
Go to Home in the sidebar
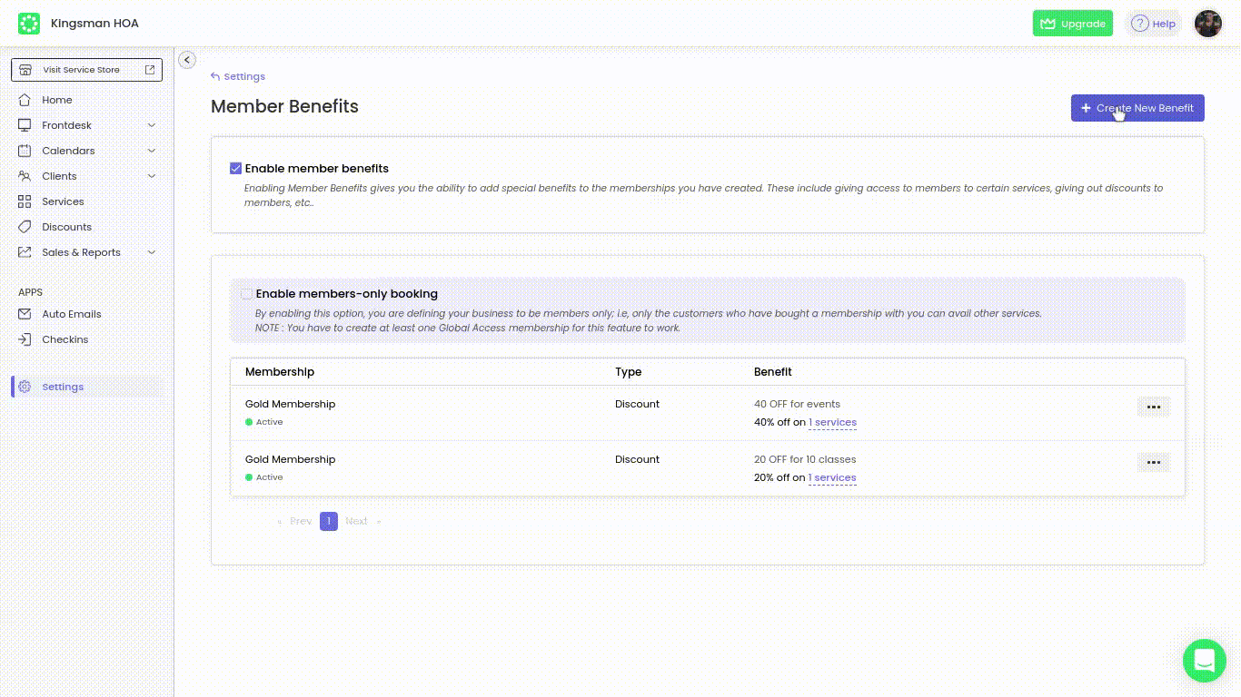56,100
